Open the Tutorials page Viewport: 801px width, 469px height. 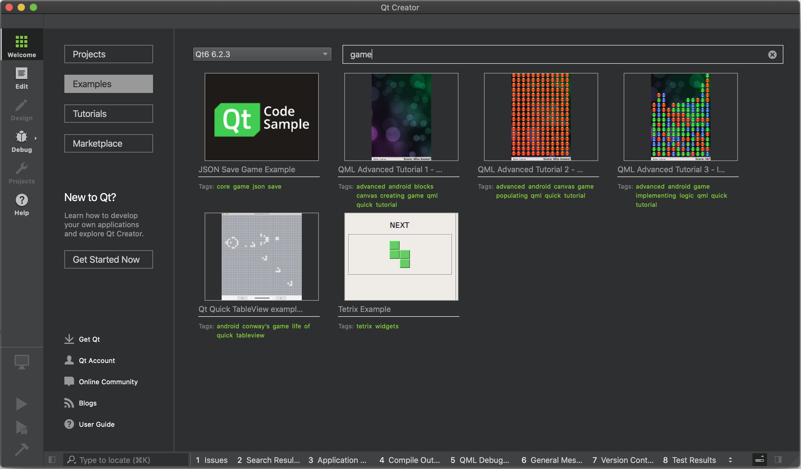(x=108, y=114)
